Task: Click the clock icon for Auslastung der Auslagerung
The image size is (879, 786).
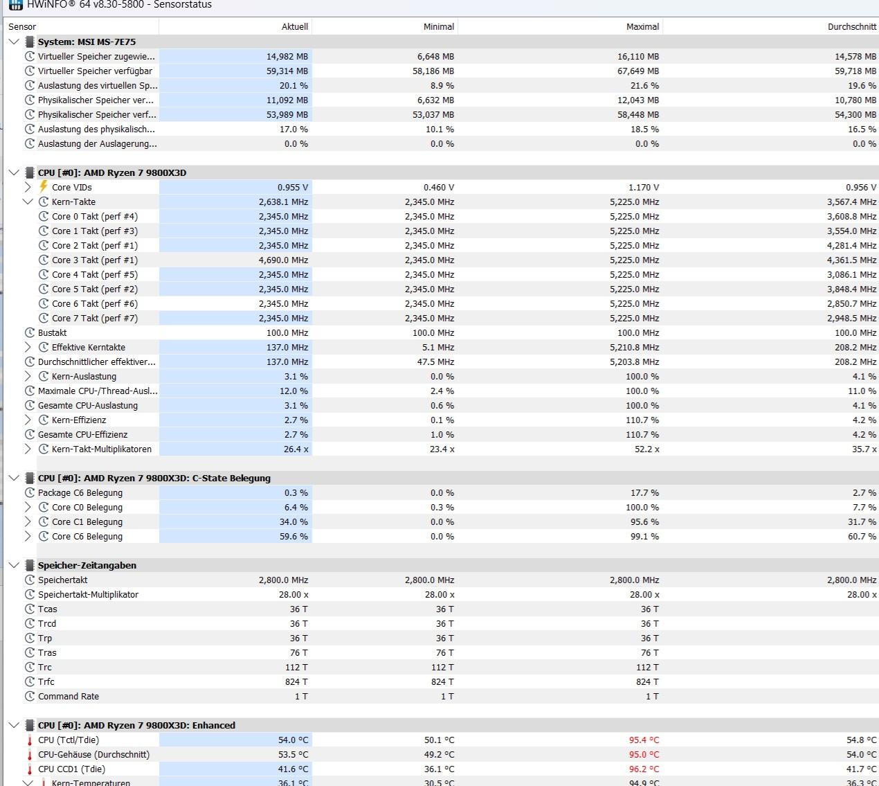Action: [x=30, y=143]
